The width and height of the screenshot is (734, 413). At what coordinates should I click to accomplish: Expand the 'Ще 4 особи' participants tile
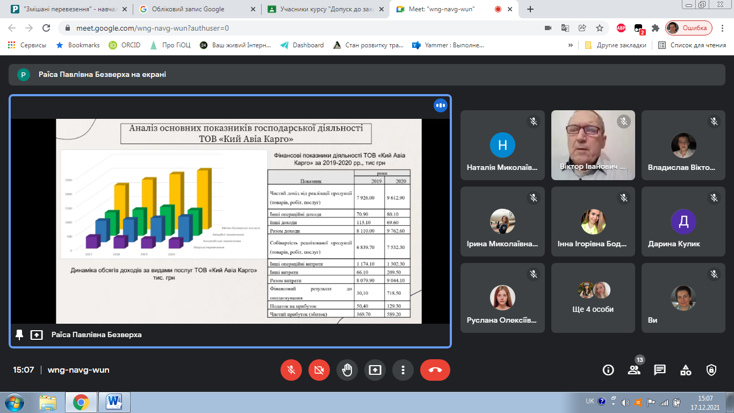594,298
